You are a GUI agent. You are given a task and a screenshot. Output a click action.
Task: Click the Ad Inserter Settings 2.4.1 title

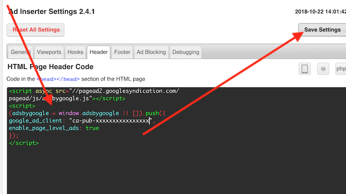[x=52, y=12]
